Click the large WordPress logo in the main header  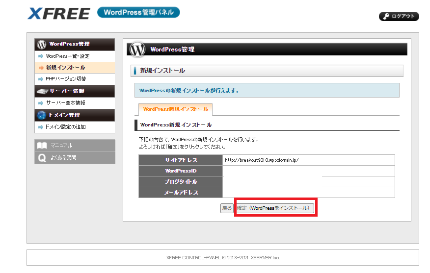(x=137, y=50)
